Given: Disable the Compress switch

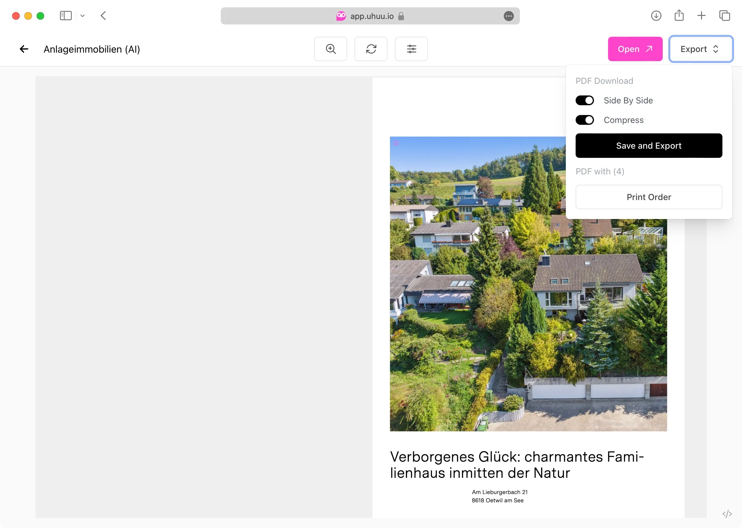Looking at the screenshot, I should tap(584, 120).
